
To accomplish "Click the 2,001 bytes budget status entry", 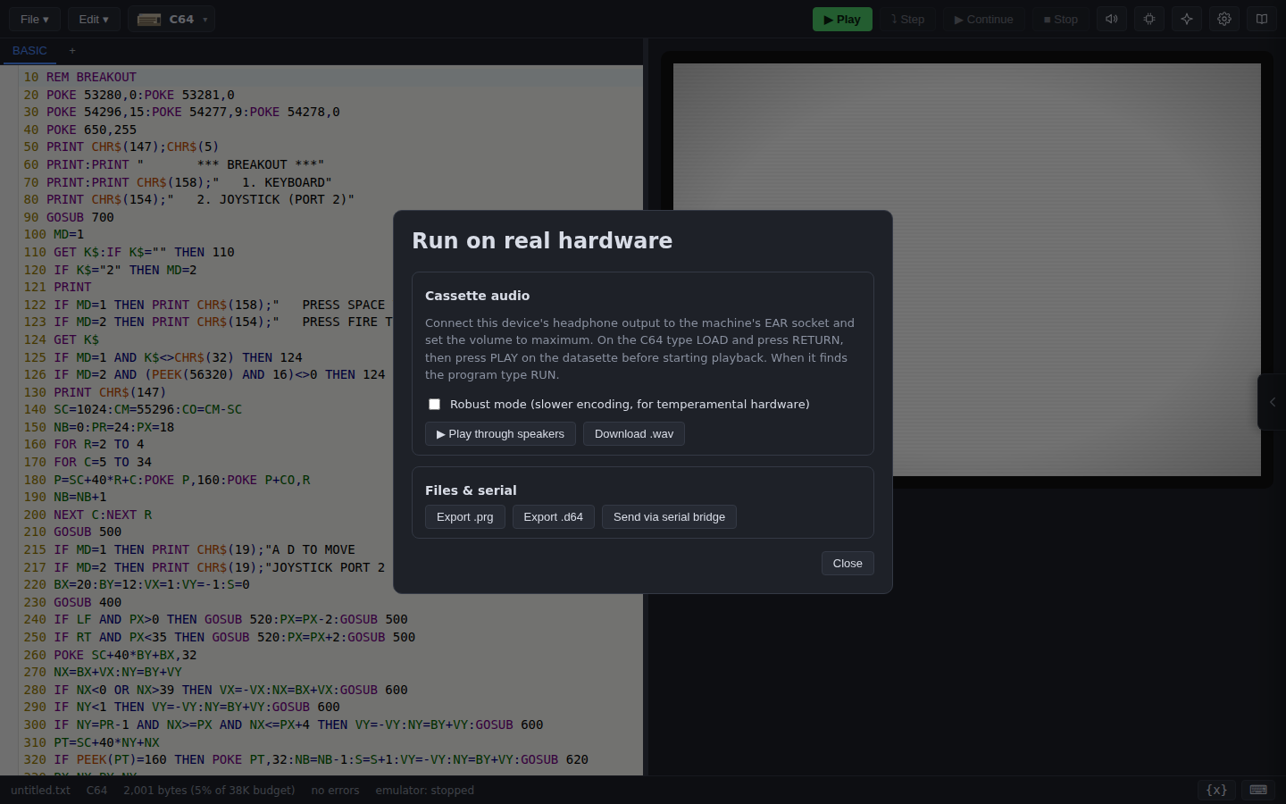I will coord(209,791).
